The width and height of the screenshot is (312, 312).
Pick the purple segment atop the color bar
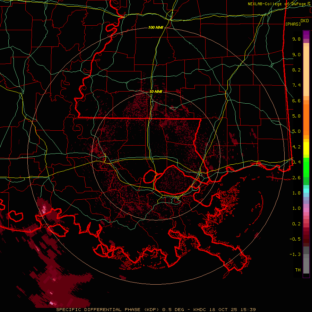point(306,35)
